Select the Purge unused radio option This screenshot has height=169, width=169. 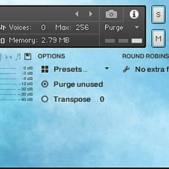pos(45,84)
